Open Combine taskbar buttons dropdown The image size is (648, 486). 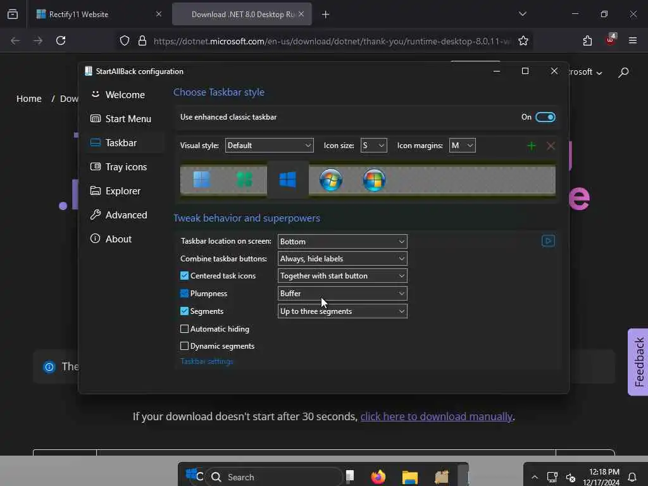[342, 259]
